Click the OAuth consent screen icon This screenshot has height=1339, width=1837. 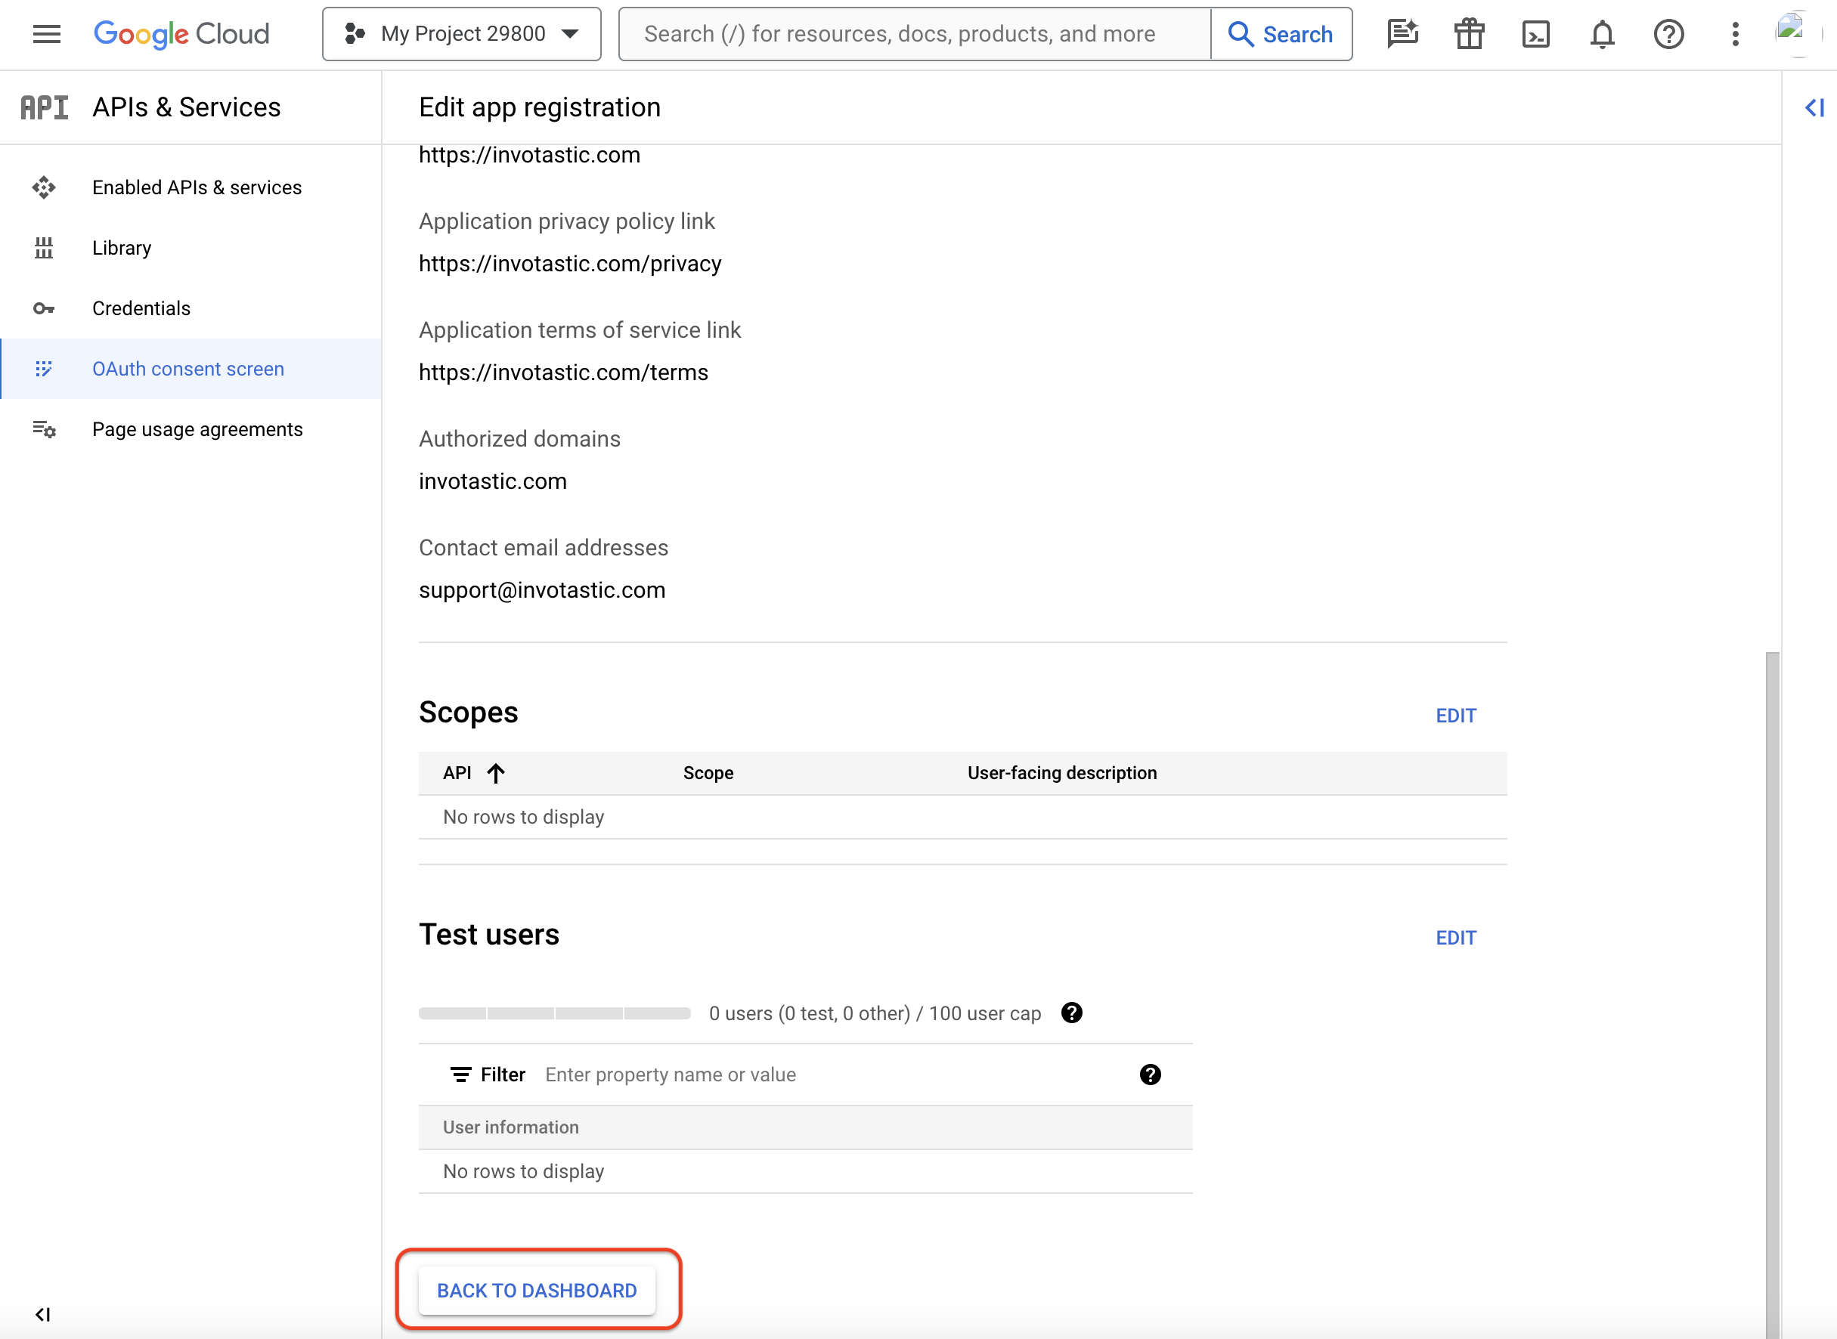[x=45, y=368]
